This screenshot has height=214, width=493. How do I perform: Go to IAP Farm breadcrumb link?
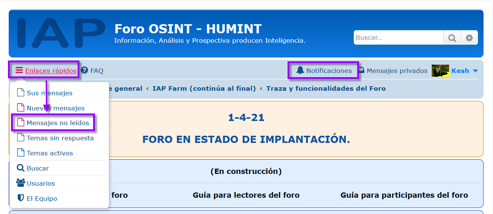coord(204,88)
